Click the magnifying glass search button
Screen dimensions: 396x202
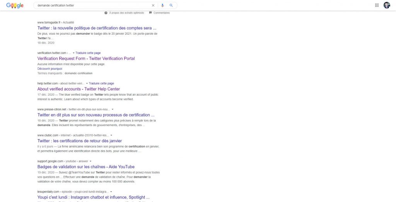tap(171, 5)
